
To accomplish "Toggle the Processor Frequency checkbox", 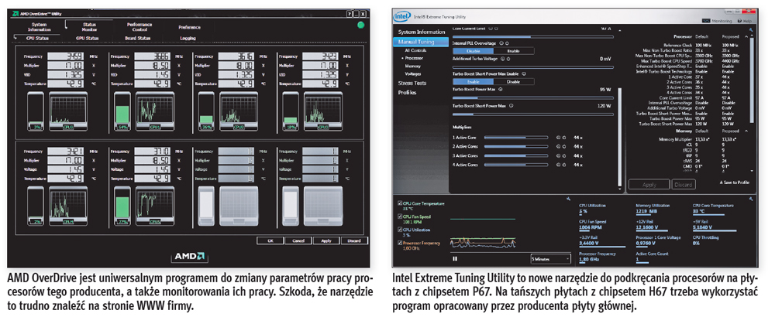I will [x=400, y=244].
